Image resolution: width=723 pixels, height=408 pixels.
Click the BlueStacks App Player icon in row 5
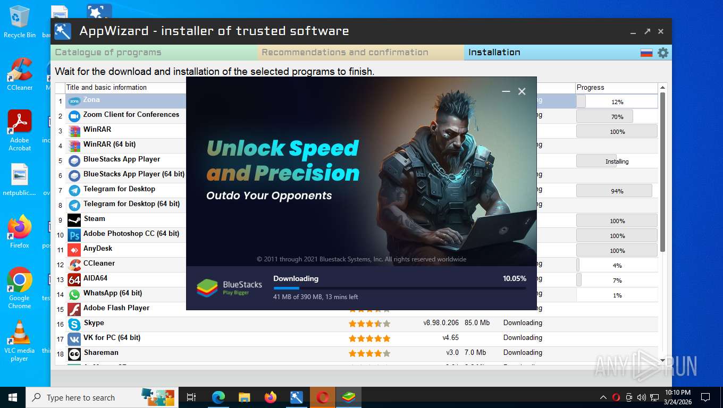pyautogui.click(x=74, y=160)
